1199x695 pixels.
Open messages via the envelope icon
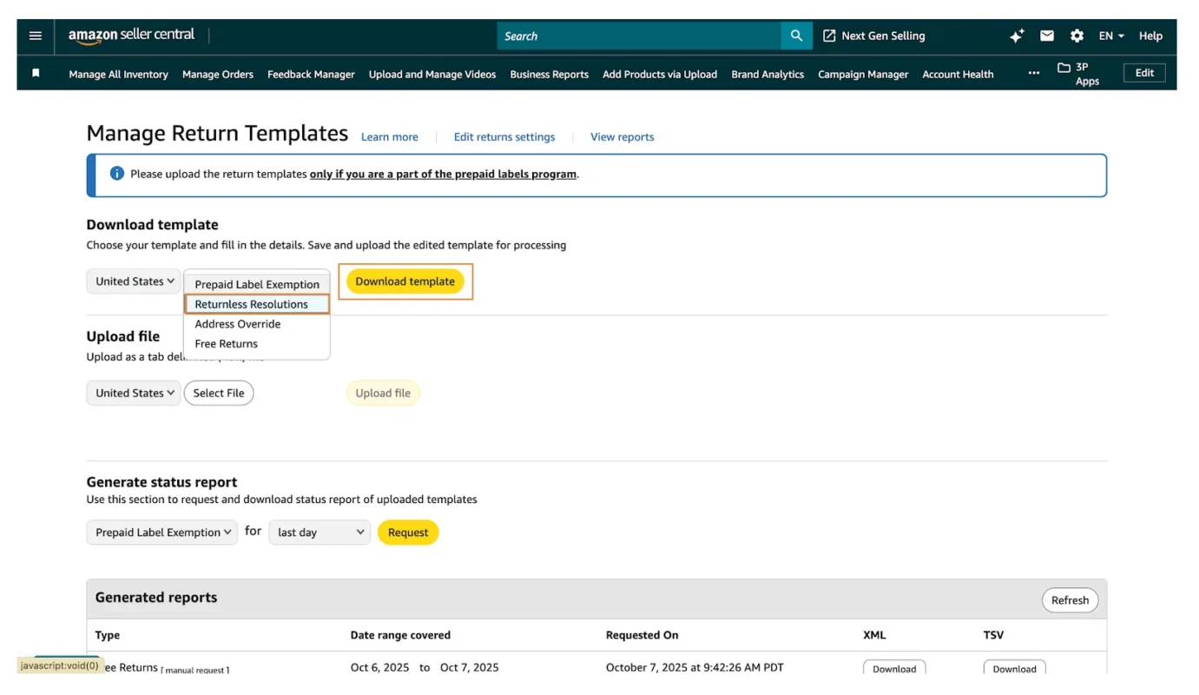tap(1046, 36)
